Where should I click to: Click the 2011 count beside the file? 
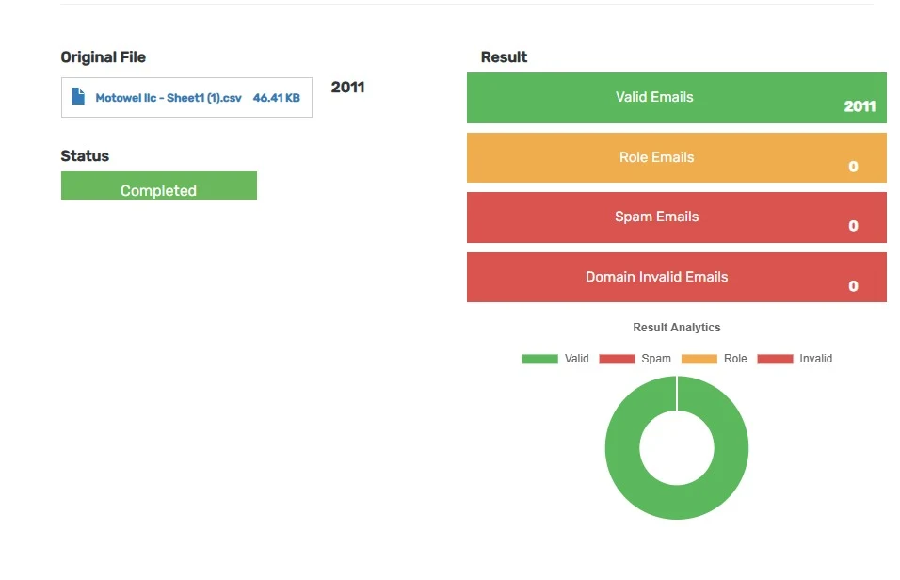pyautogui.click(x=347, y=88)
